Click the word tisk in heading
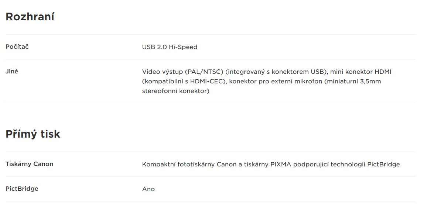Viewport: 427px width, 221px height. [x=50, y=134]
